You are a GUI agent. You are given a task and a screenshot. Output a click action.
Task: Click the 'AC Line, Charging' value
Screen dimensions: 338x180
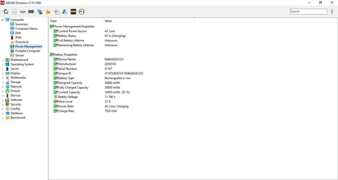coord(116,106)
